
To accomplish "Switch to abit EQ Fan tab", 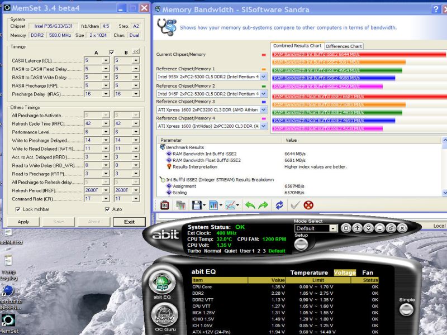I will (x=368, y=272).
